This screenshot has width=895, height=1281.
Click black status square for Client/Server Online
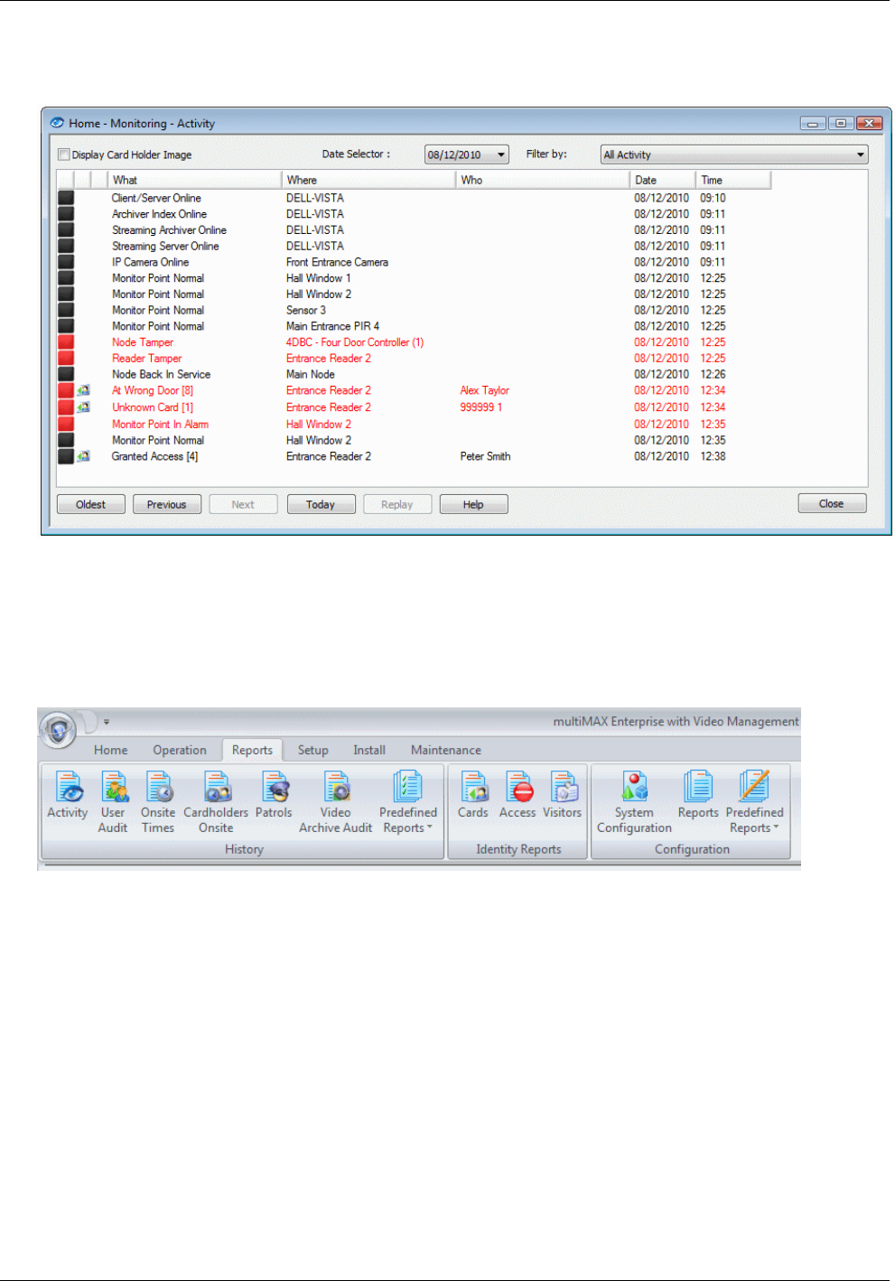(x=66, y=198)
